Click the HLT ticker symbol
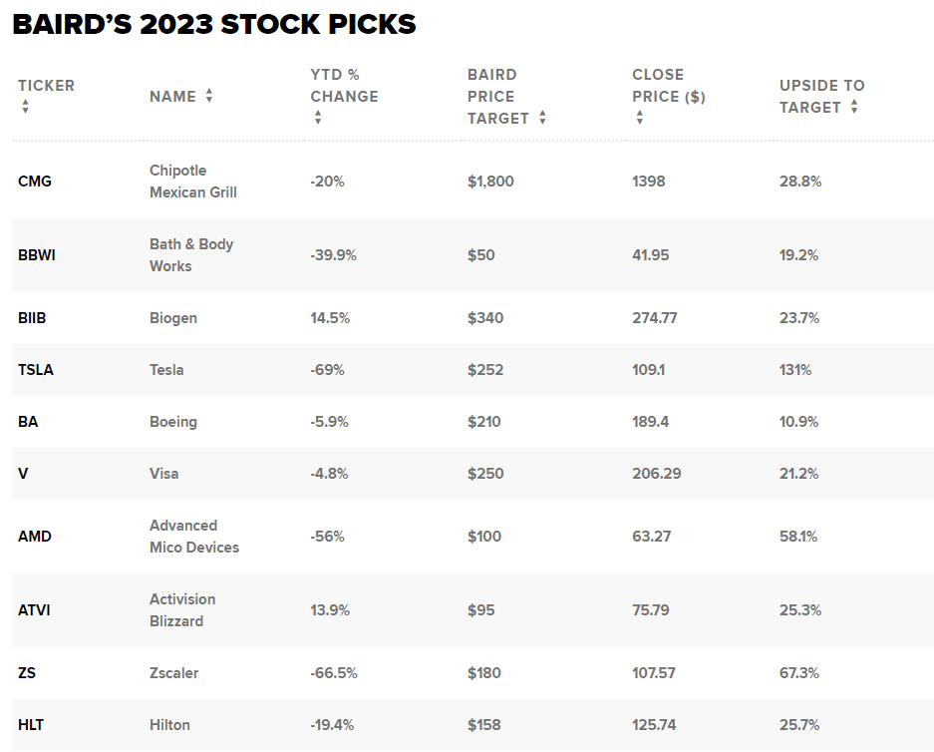 coord(32,725)
